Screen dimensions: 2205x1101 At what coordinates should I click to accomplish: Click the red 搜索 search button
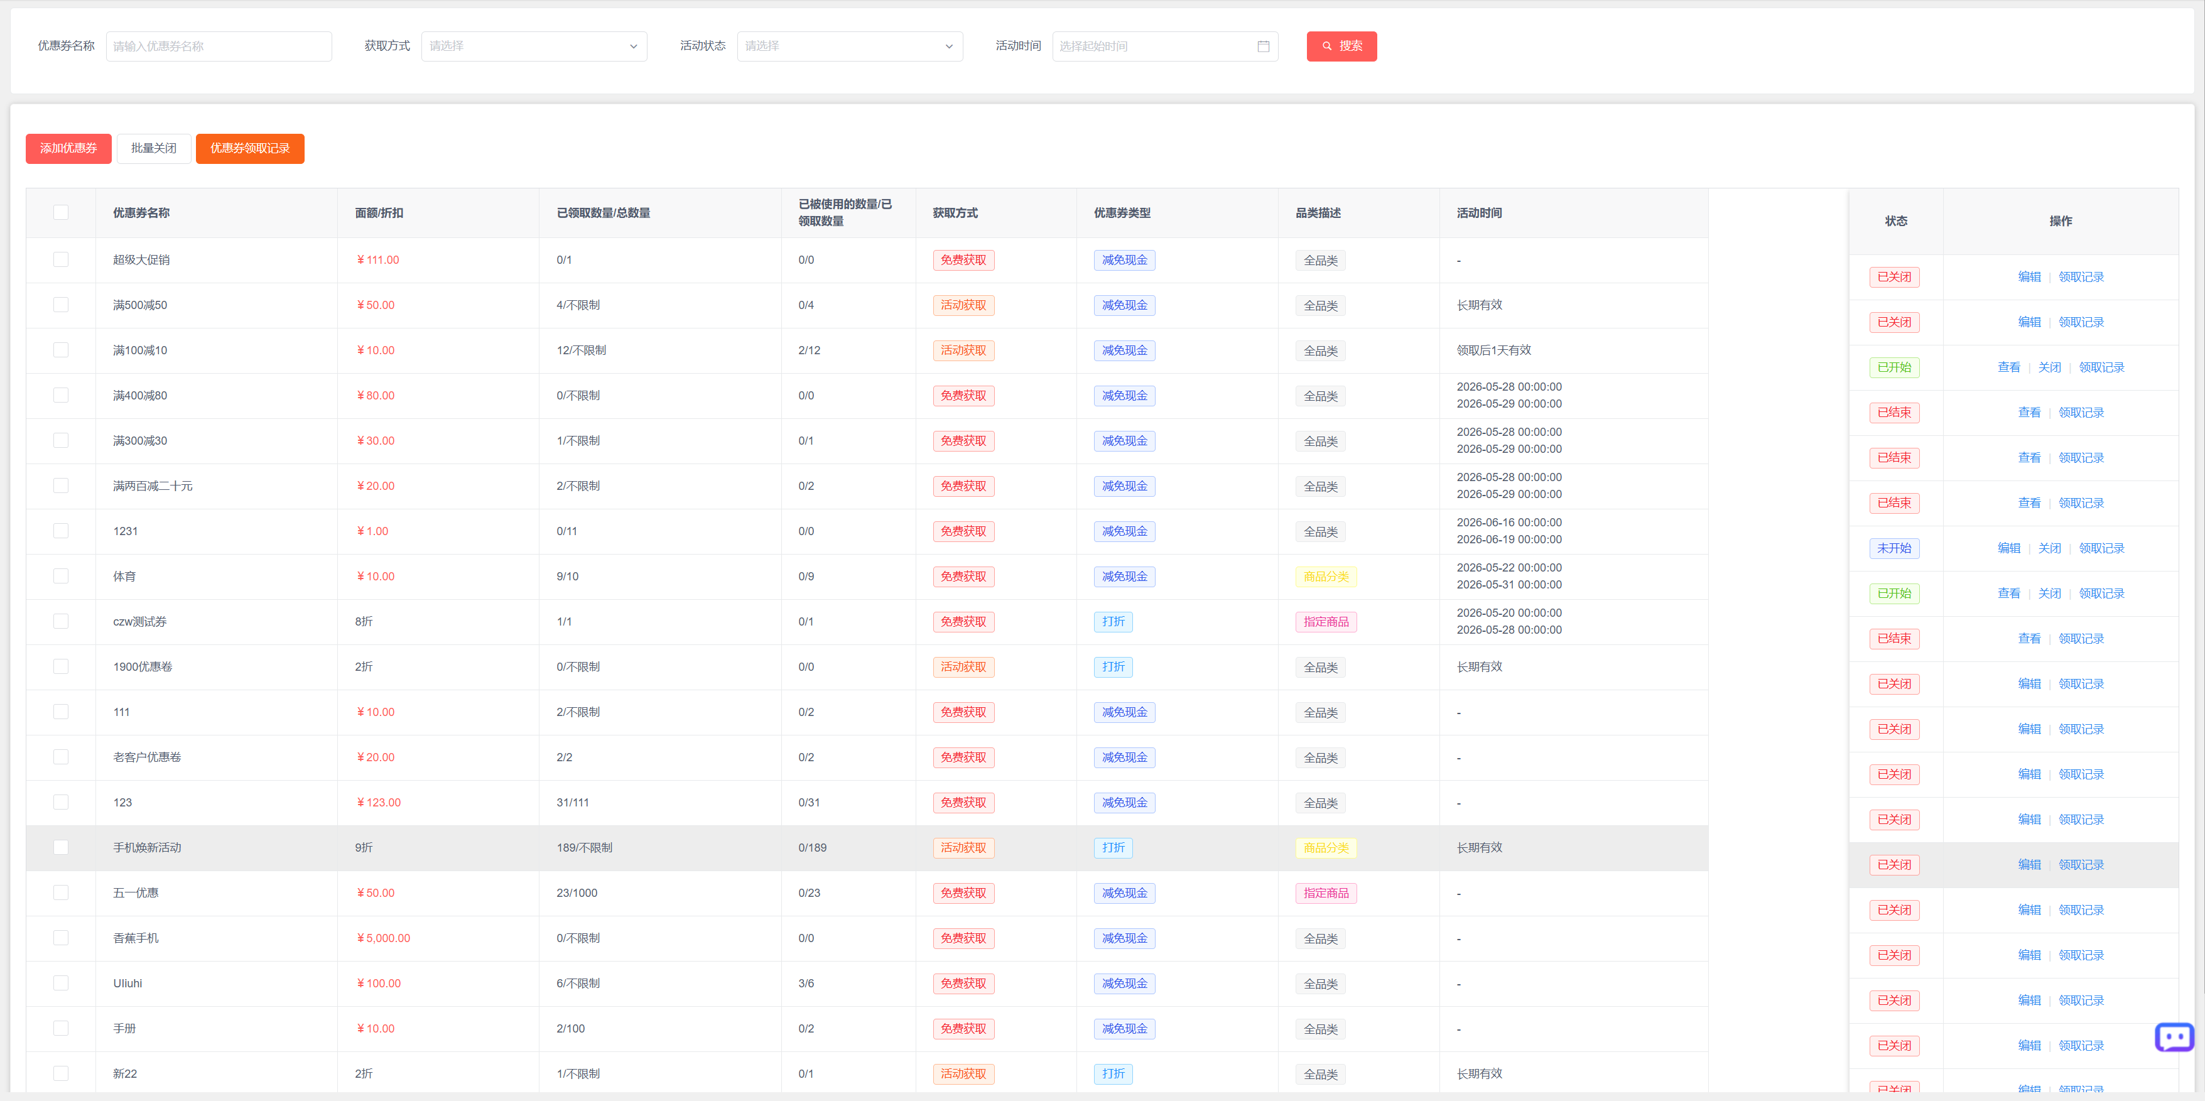1341,46
